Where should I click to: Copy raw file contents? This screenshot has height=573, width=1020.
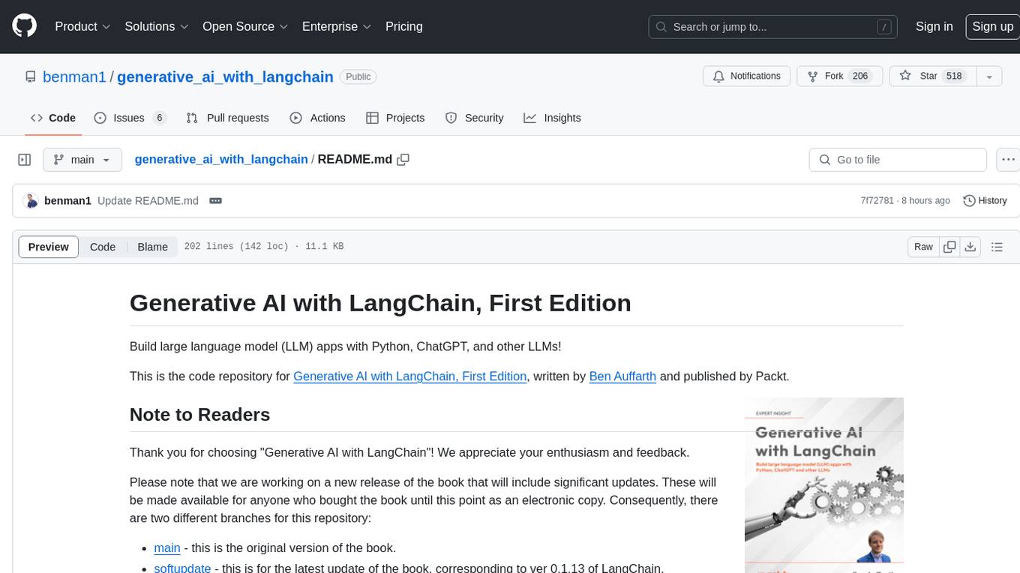pos(949,247)
